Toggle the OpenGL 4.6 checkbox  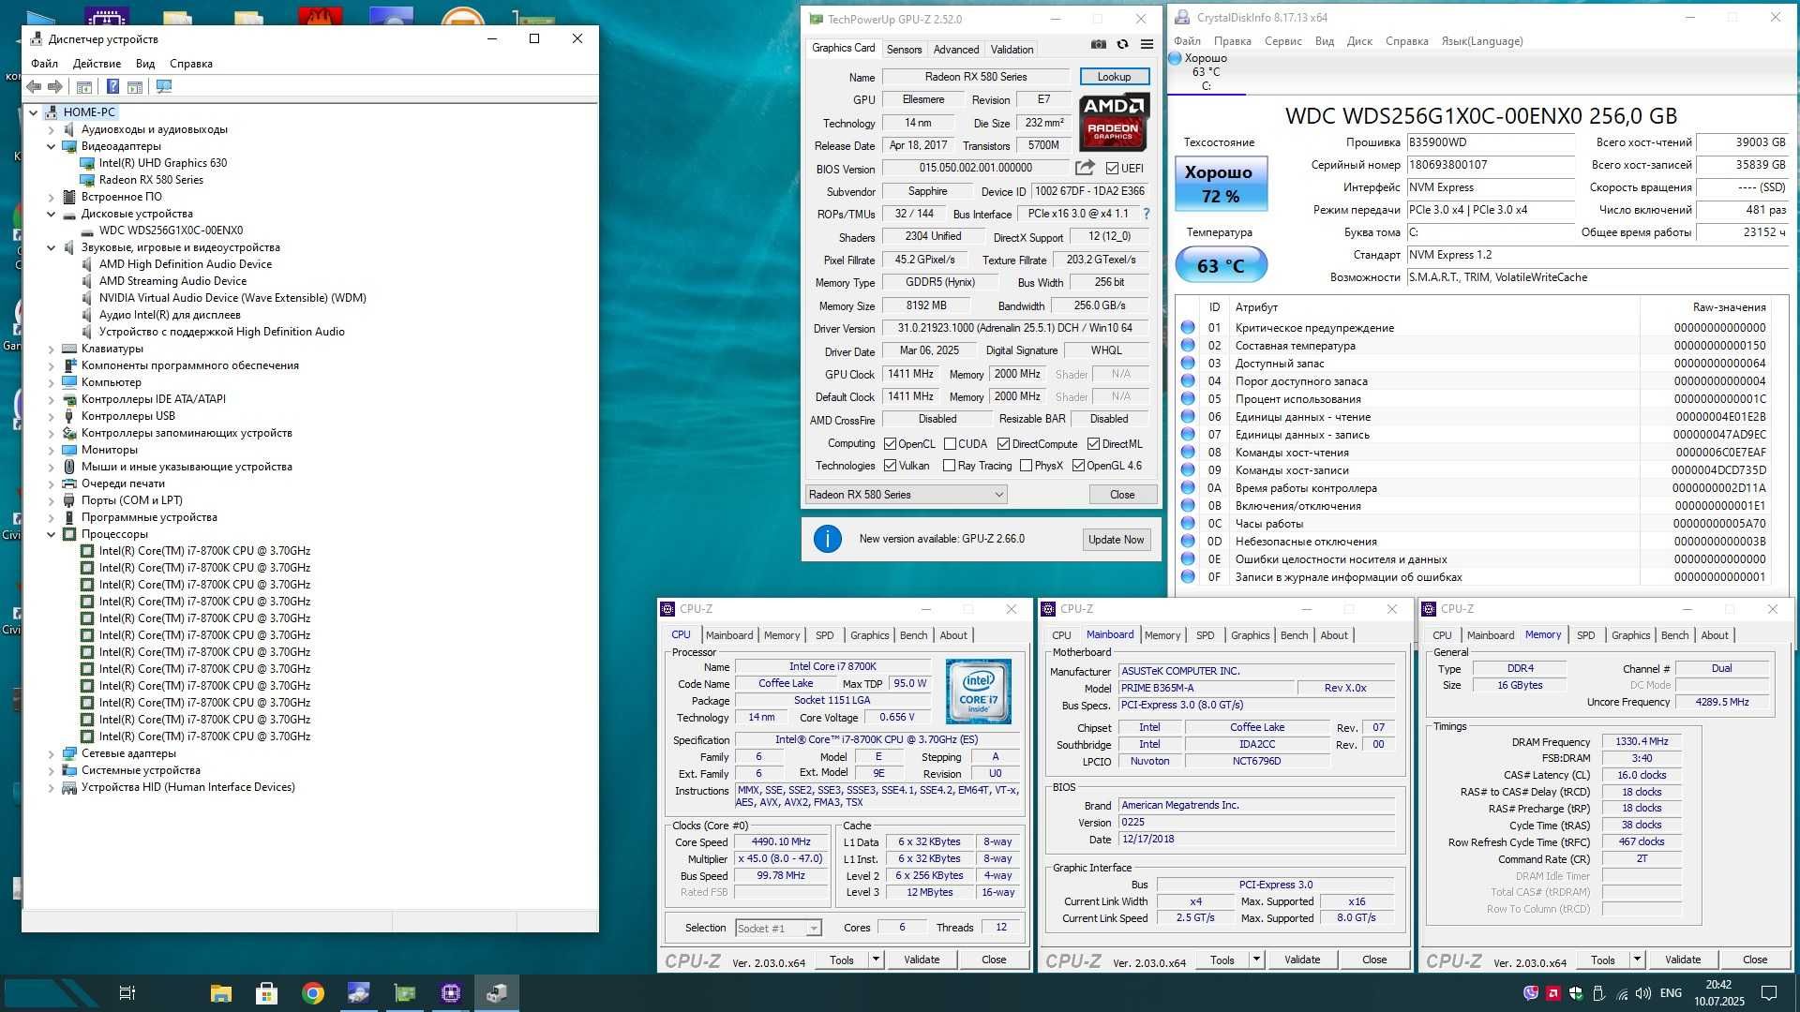(x=1078, y=466)
